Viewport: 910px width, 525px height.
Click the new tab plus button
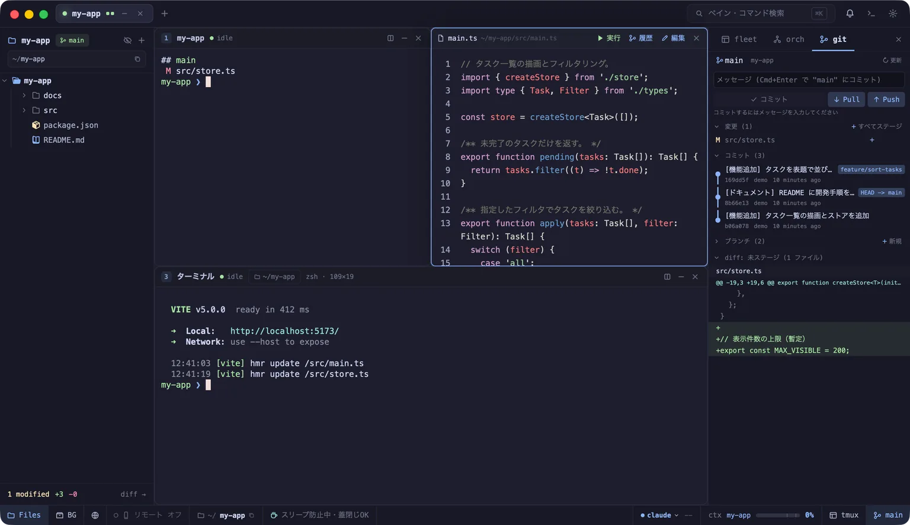click(165, 13)
